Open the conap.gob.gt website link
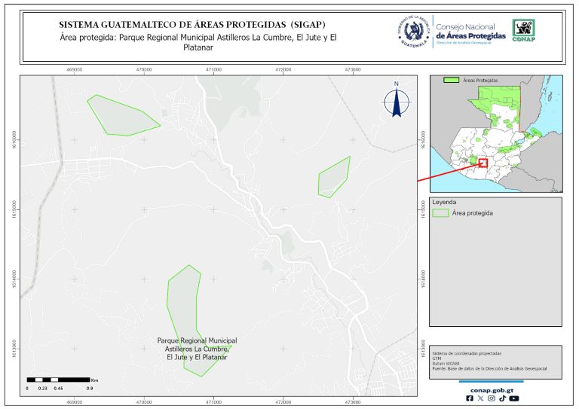This screenshot has width=579, height=409. pos(492,389)
